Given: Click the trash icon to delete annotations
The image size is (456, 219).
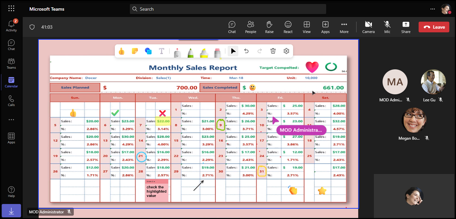Looking at the screenshot, I should pos(273,51).
